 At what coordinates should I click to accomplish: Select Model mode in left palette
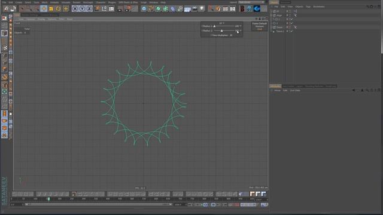coord(4,33)
